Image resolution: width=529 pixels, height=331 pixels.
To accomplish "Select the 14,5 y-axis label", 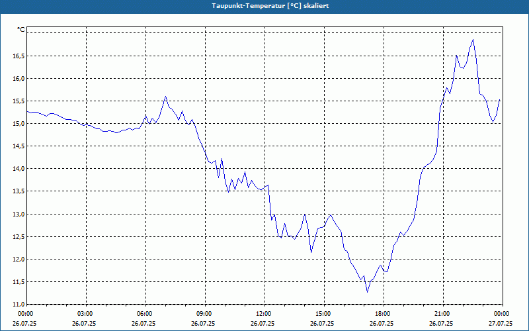I will point(19,146).
